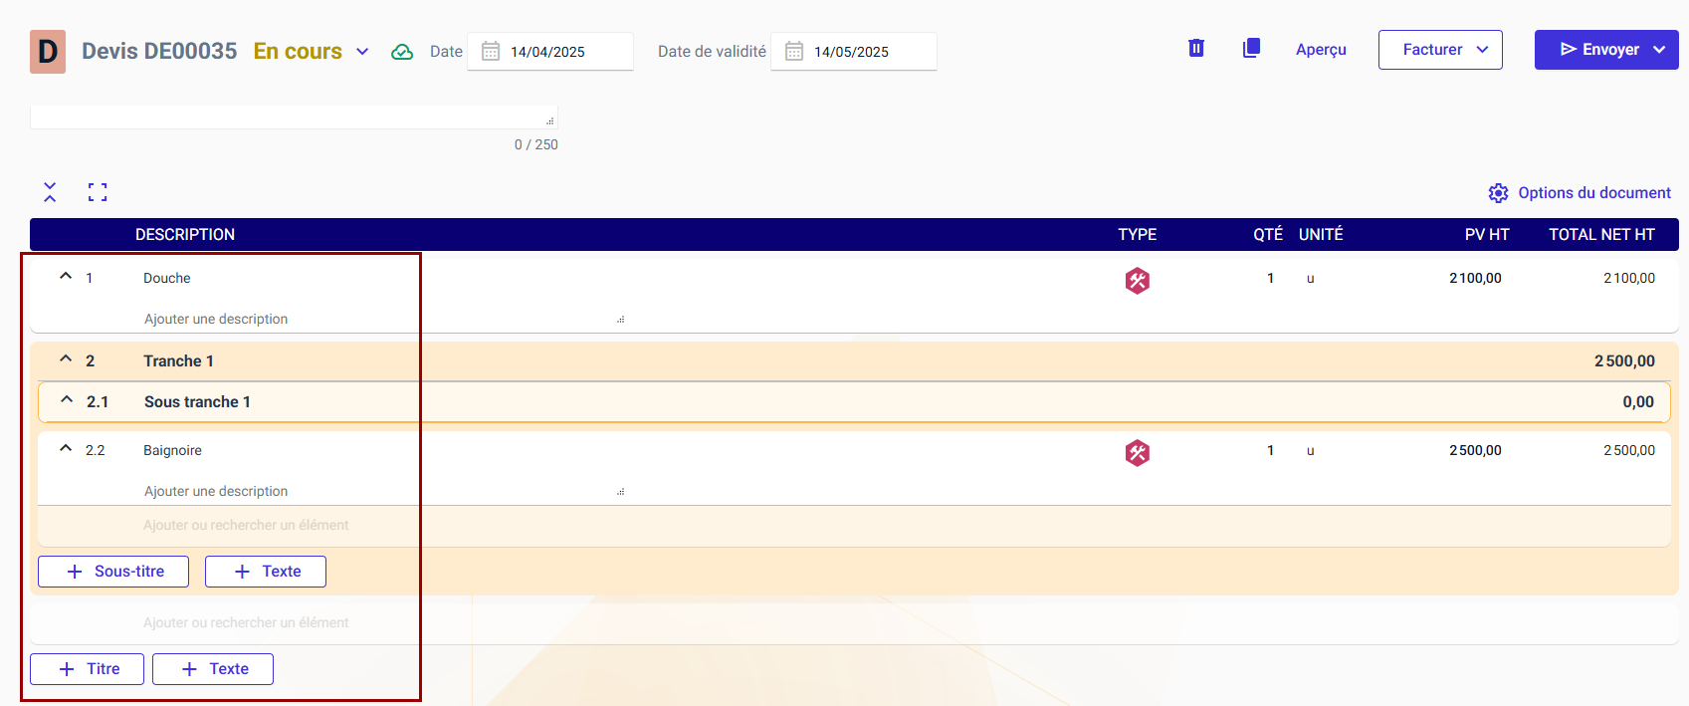Click the Baignoire type tools icon
Image resolution: width=1689 pixels, height=706 pixels.
(x=1138, y=453)
